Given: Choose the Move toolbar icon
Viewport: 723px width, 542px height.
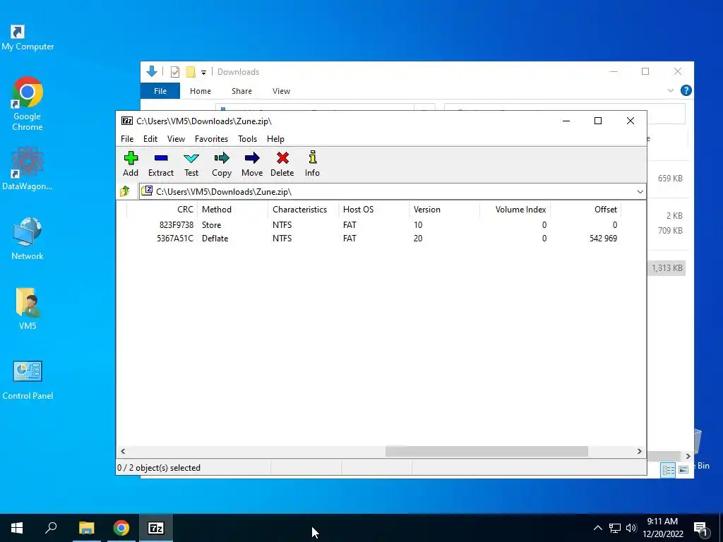Looking at the screenshot, I should coord(252,164).
